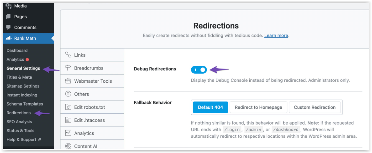Click the Debug Console description text
Image resolution: width=372 pixels, height=153 pixels.
pyautogui.click(x=270, y=80)
